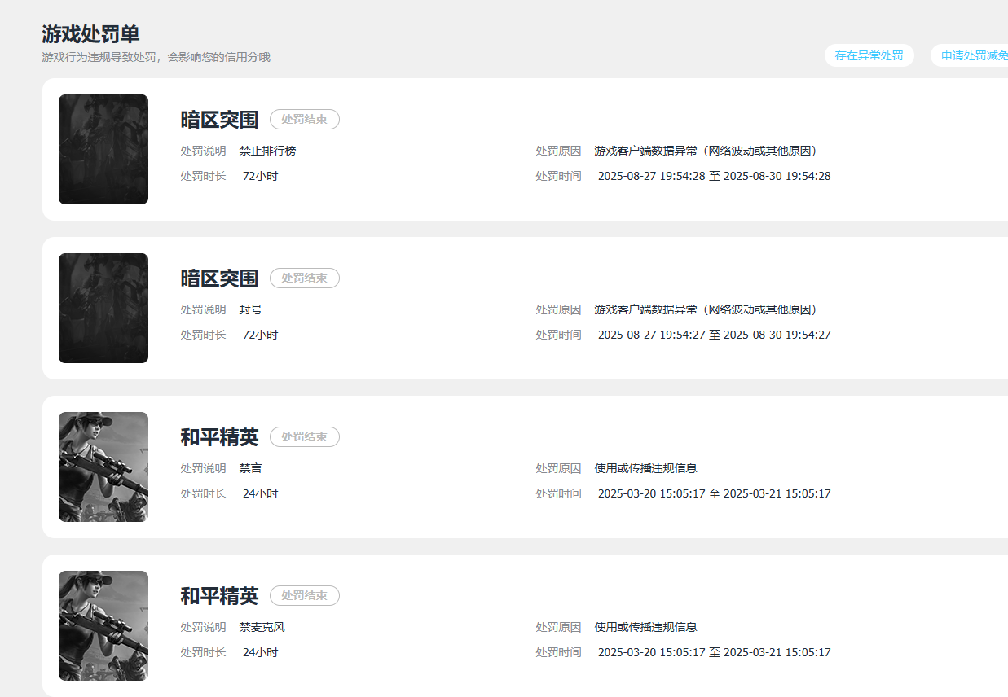Click the 存在异常处罚 button

pos(869,55)
